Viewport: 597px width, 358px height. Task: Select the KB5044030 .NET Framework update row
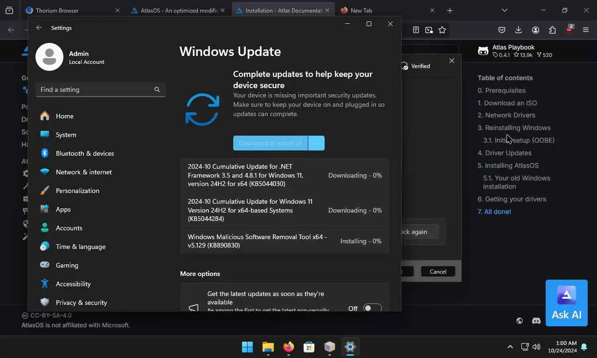285,175
